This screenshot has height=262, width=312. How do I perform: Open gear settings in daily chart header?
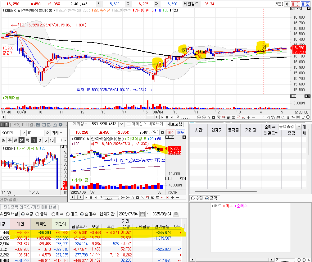point(162,132)
